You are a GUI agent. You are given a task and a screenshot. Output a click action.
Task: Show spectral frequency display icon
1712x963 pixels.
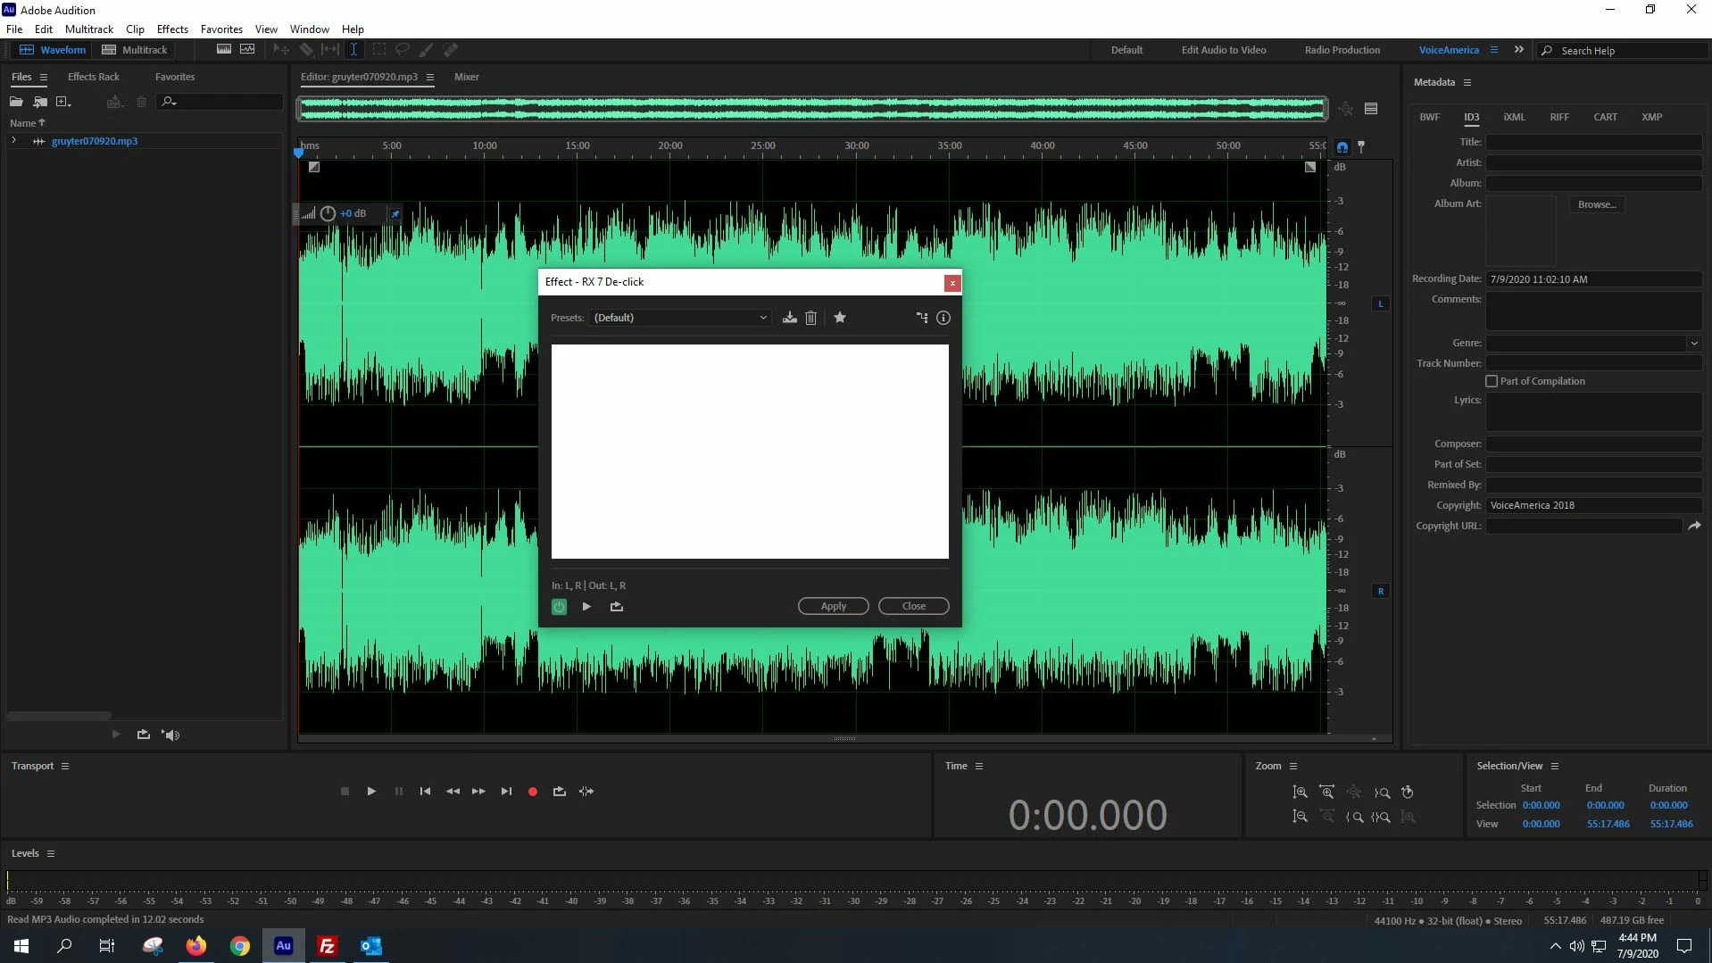224,50
